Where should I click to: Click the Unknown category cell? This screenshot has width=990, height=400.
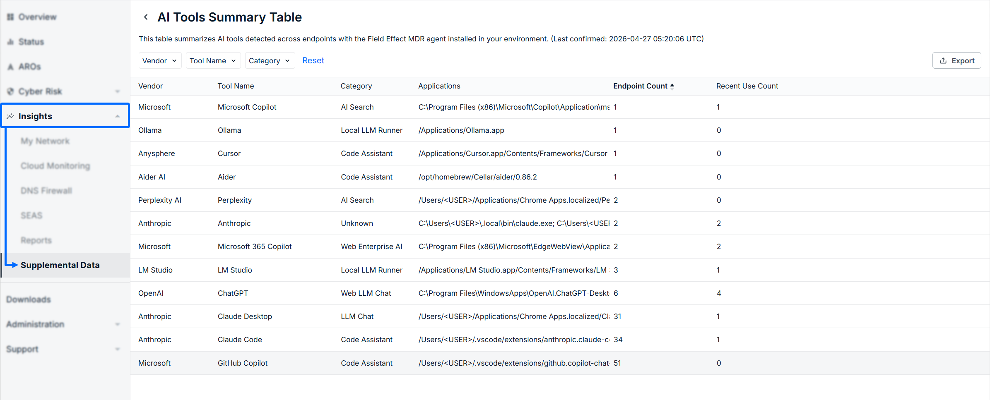point(357,223)
